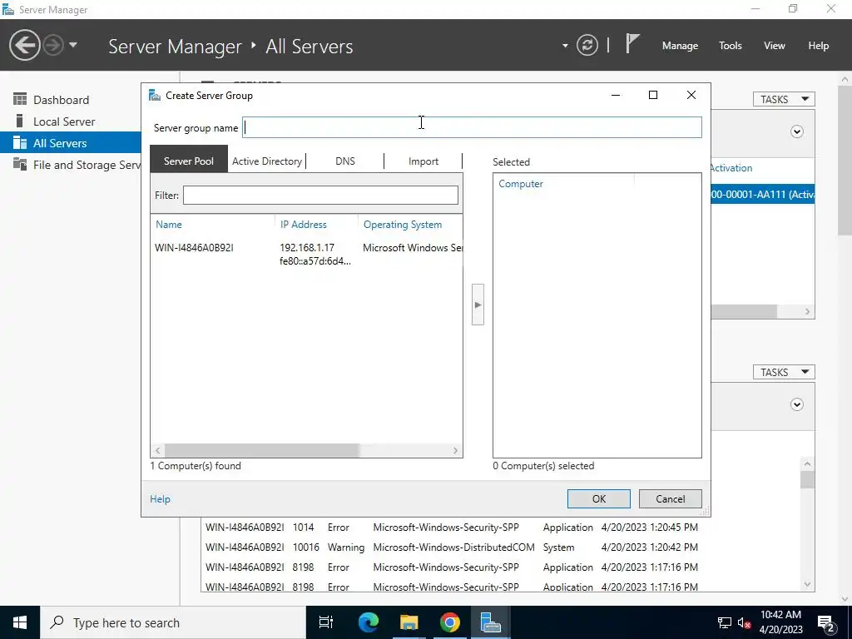
Task: Expand the lower Events chevron circle
Action: tap(796, 404)
